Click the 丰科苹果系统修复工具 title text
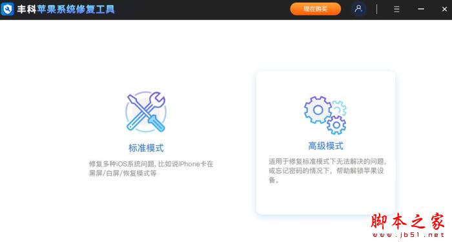 (x=66, y=9)
